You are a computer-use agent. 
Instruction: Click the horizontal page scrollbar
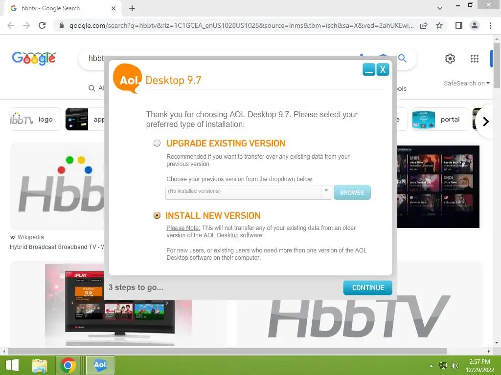click(227, 351)
